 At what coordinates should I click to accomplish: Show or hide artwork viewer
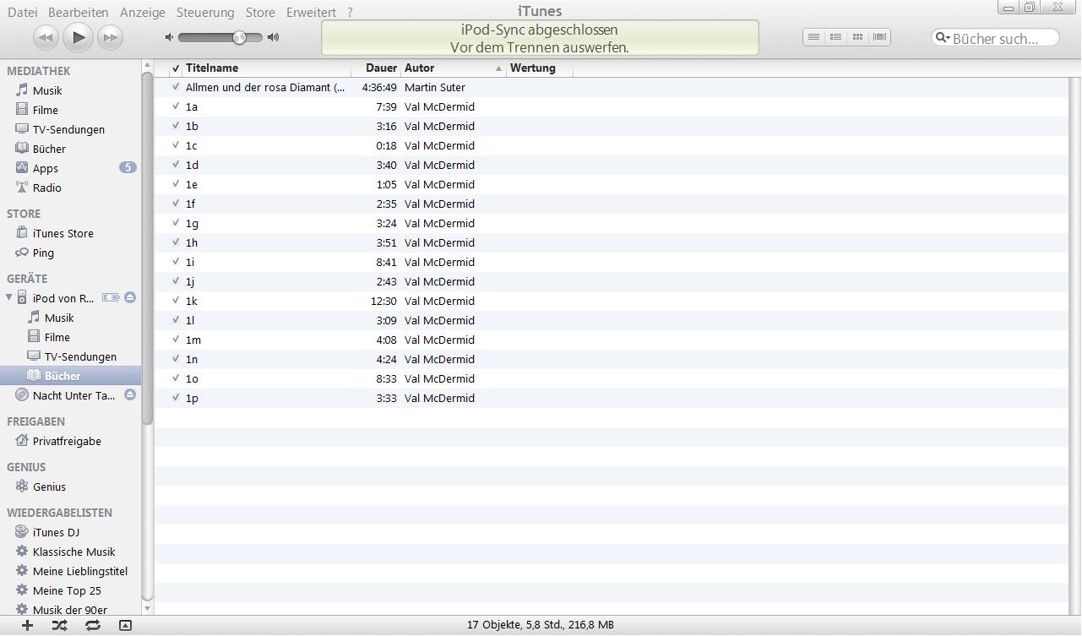pyautogui.click(x=125, y=625)
